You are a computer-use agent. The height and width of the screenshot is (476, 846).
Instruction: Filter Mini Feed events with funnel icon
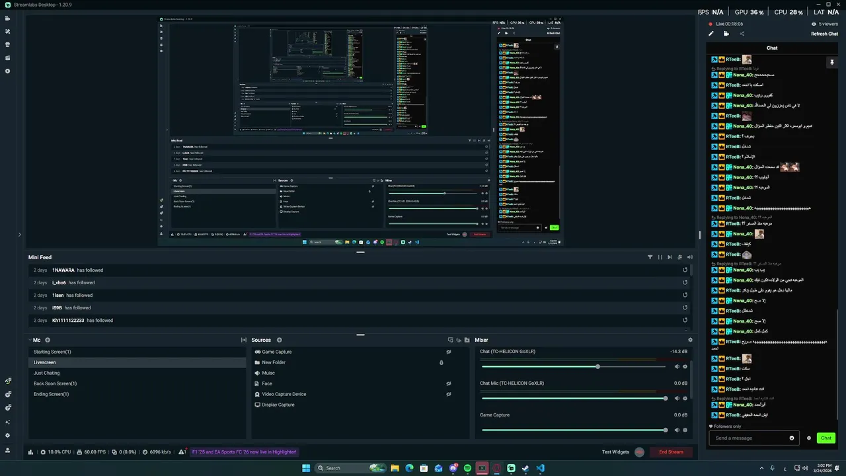[x=650, y=257]
